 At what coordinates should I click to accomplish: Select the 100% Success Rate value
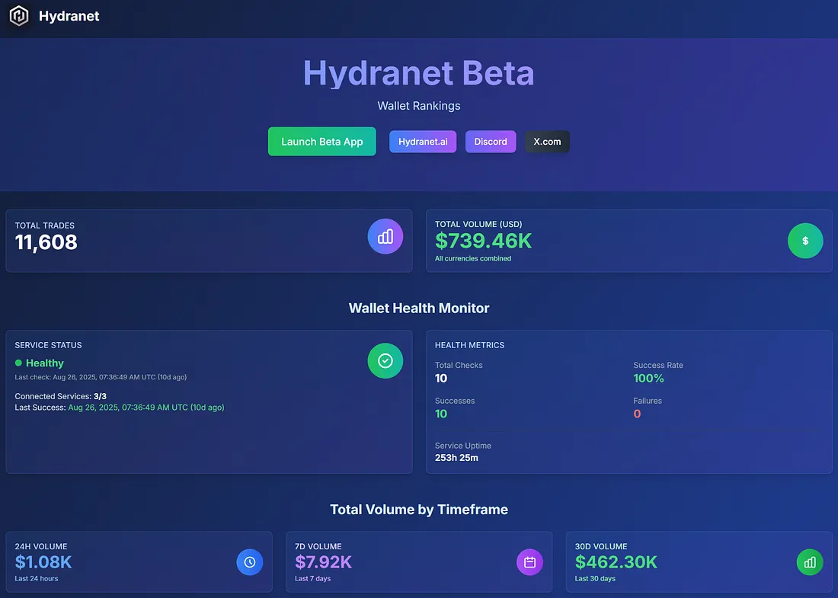coord(648,379)
